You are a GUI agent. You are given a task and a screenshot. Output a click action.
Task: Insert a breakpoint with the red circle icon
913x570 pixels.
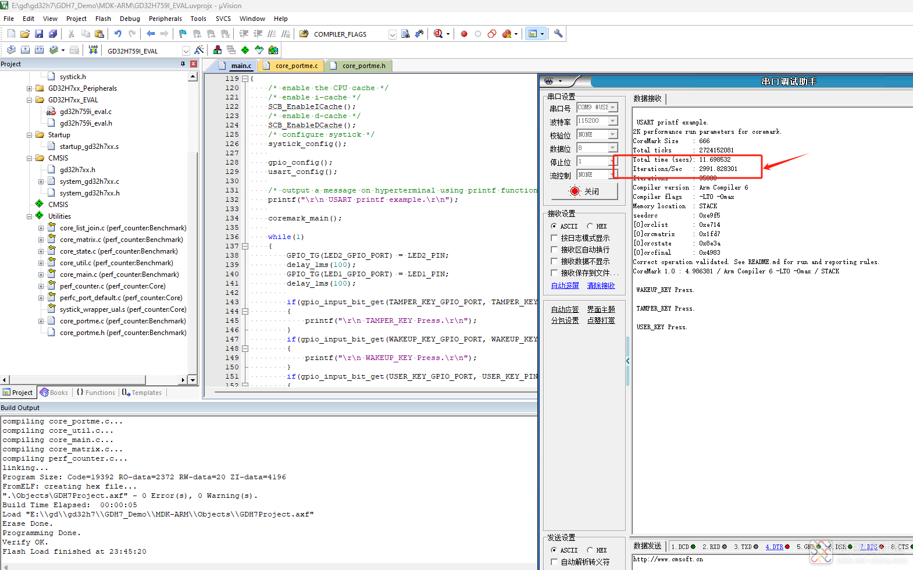464,34
